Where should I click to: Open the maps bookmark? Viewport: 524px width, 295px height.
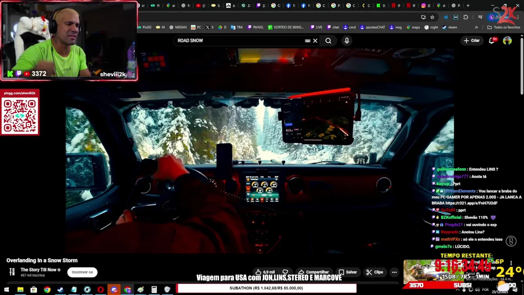pyautogui.click(x=413, y=27)
